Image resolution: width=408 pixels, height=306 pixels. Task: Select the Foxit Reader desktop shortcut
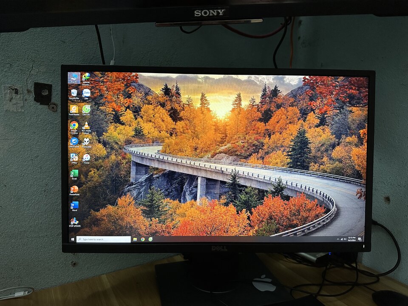[x=74, y=110]
